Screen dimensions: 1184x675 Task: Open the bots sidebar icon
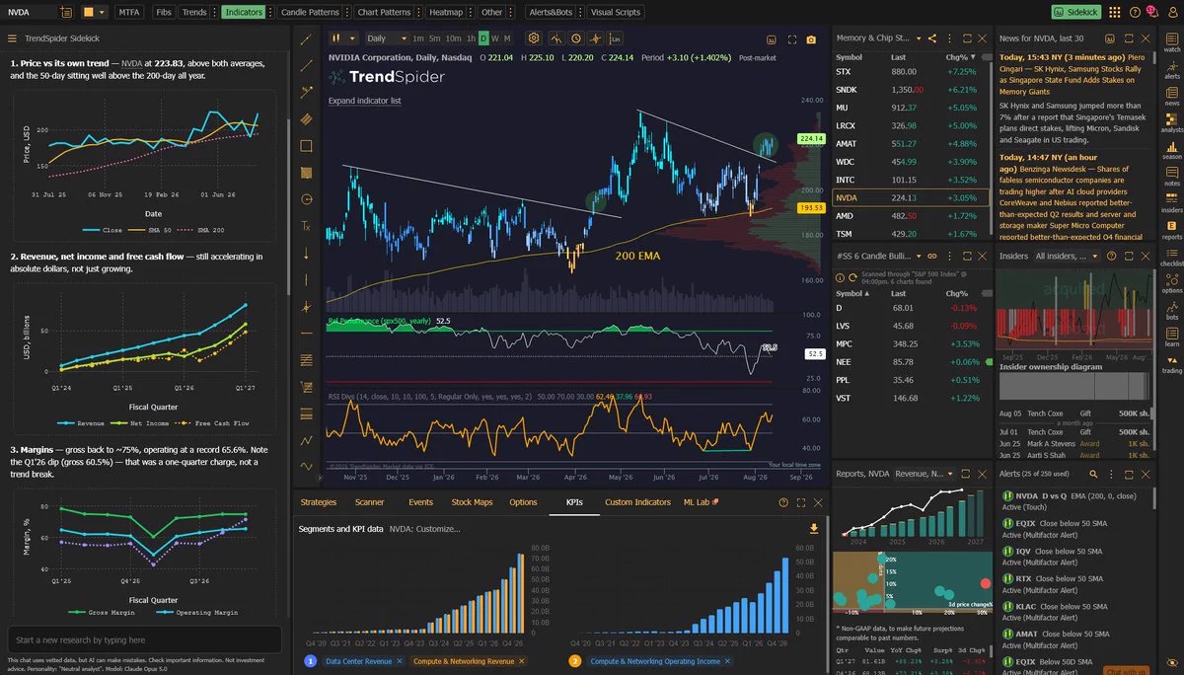[x=1171, y=308]
